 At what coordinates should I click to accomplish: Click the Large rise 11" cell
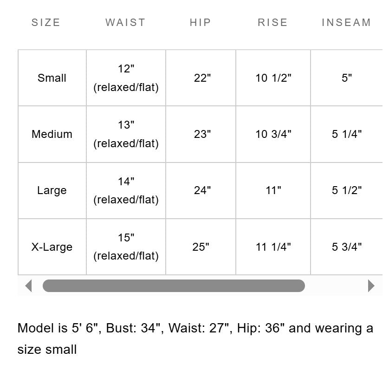coord(273,190)
